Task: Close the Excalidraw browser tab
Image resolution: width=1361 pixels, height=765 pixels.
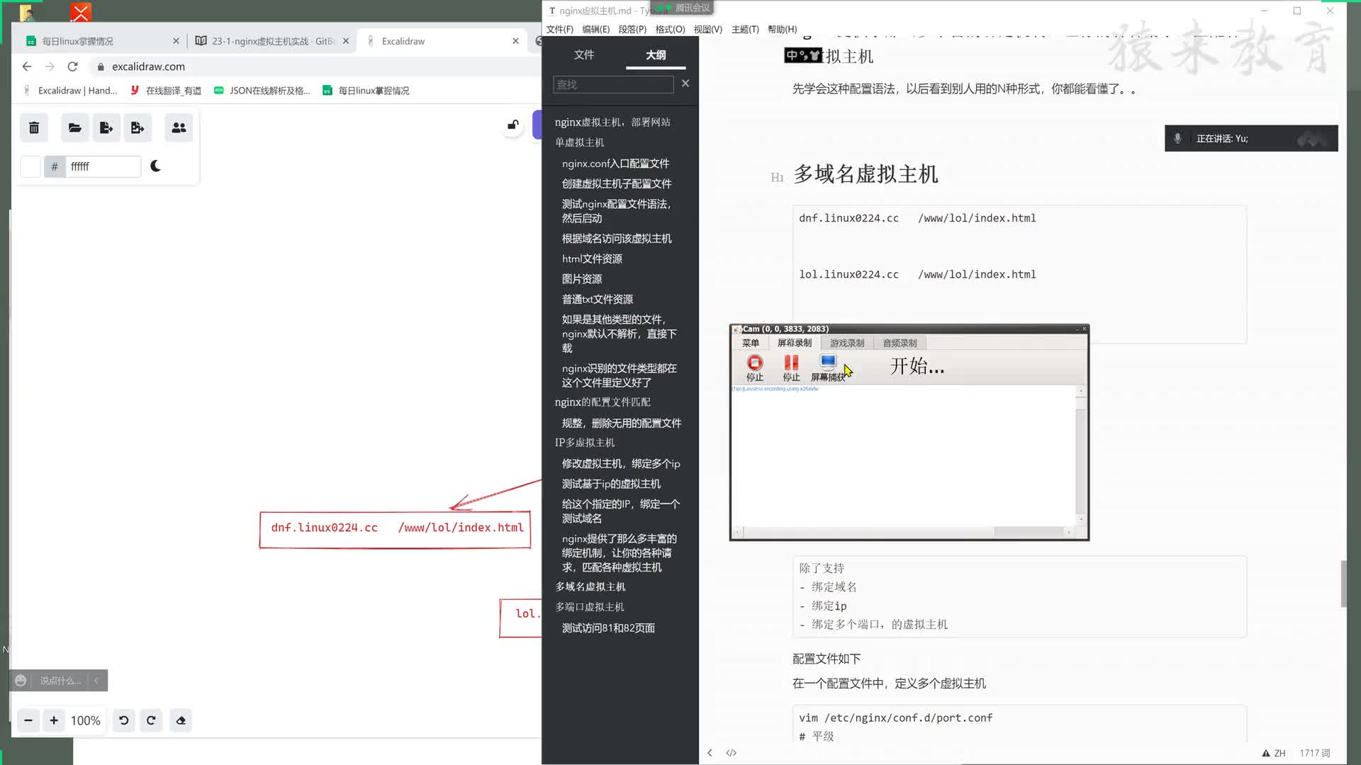Action: coord(515,41)
